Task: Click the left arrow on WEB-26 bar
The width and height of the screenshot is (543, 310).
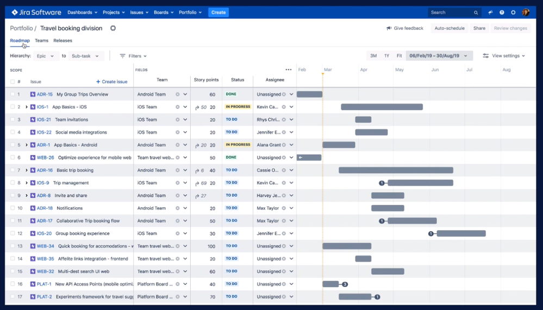Action: (301, 158)
